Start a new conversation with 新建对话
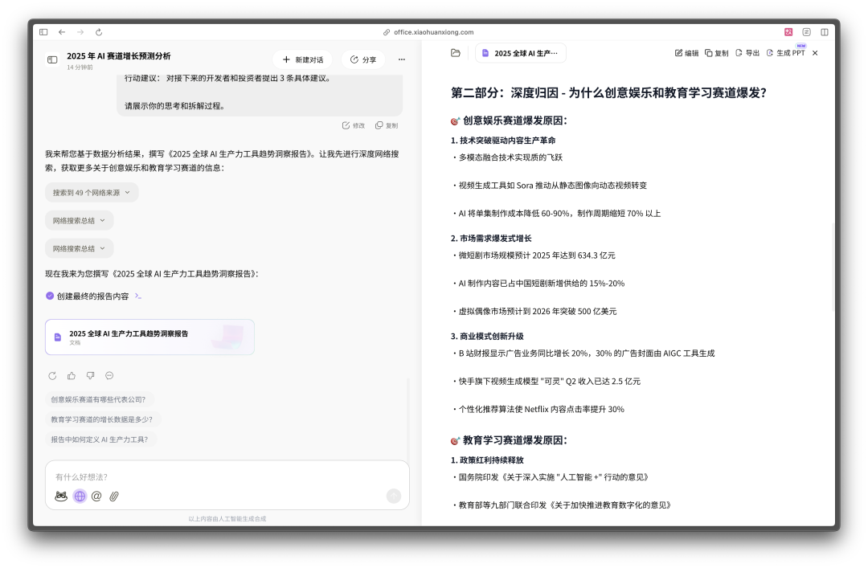The image size is (868, 568). (303, 59)
